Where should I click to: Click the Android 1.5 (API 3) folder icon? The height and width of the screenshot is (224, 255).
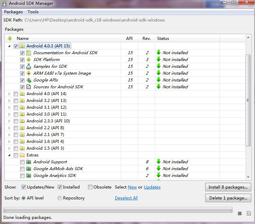point(22,148)
